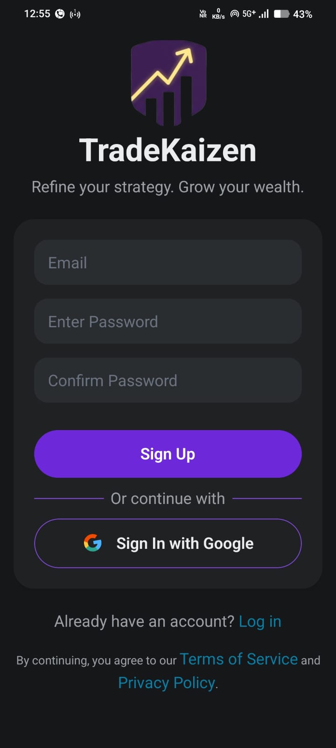This screenshot has width=336, height=748.
Task: Tap the KB/s network speed indicator
Action: point(218,14)
